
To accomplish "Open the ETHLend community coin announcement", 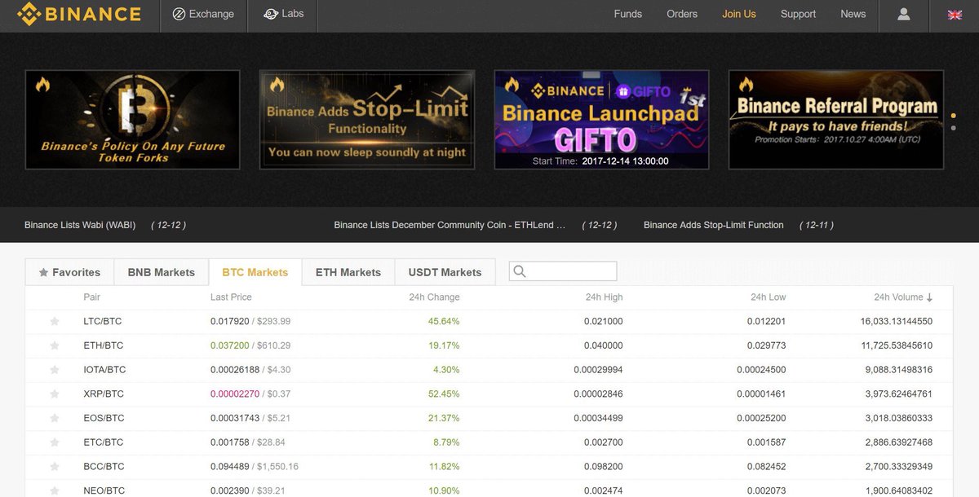I will tap(450, 225).
